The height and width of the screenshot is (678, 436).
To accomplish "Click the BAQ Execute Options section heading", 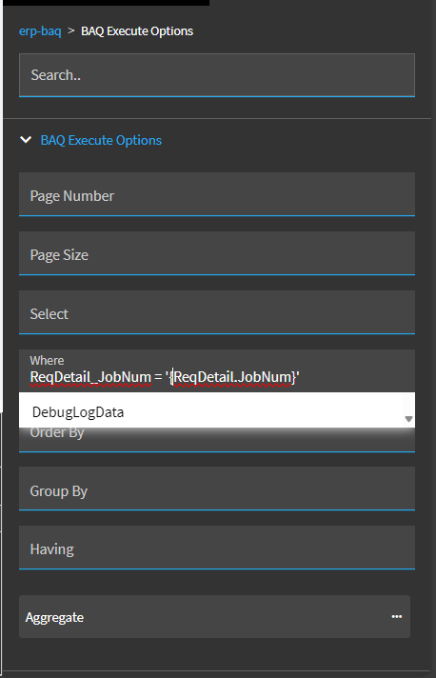I will coord(101,140).
